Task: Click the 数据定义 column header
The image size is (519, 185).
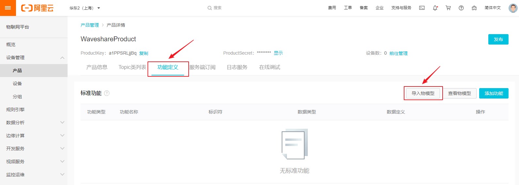Action: 396,112
